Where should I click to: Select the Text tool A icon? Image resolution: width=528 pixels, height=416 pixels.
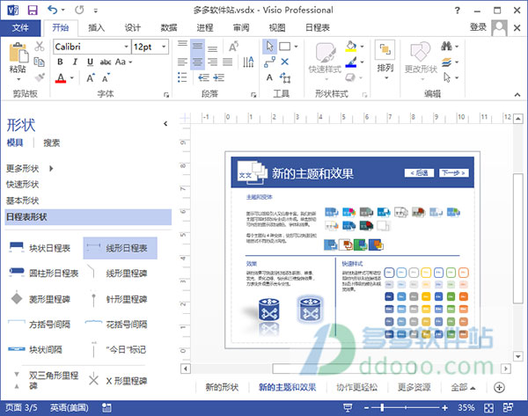pyautogui.click(x=269, y=77)
